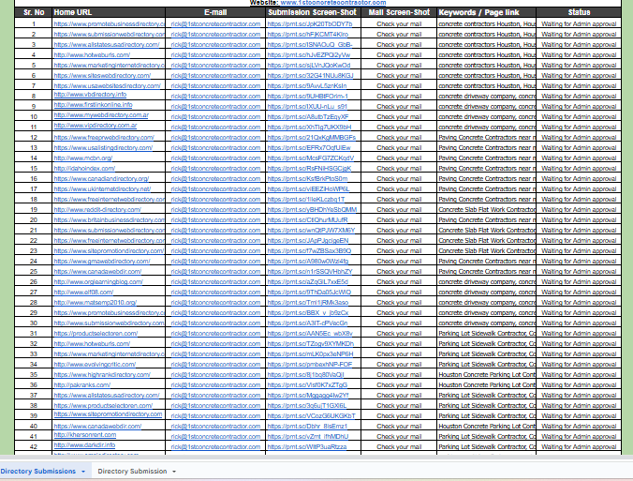
Task: Switch to the Directory Submissions sheet tab
Action: [37, 471]
